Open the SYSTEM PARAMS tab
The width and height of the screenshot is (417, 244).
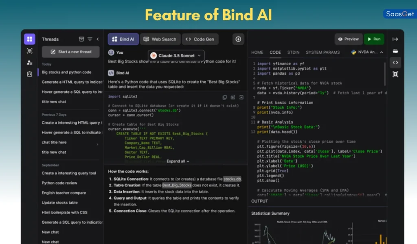(323, 52)
